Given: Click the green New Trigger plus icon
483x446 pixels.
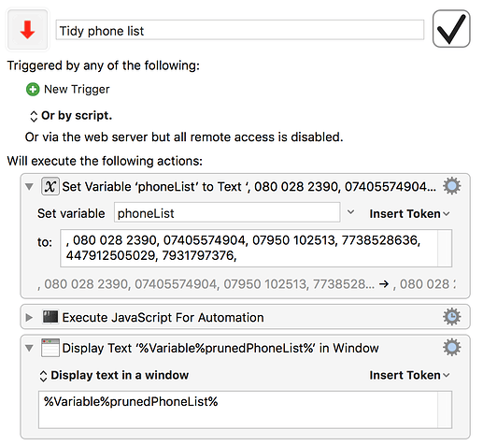Looking at the screenshot, I should pyautogui.click(x=33, y=90).
